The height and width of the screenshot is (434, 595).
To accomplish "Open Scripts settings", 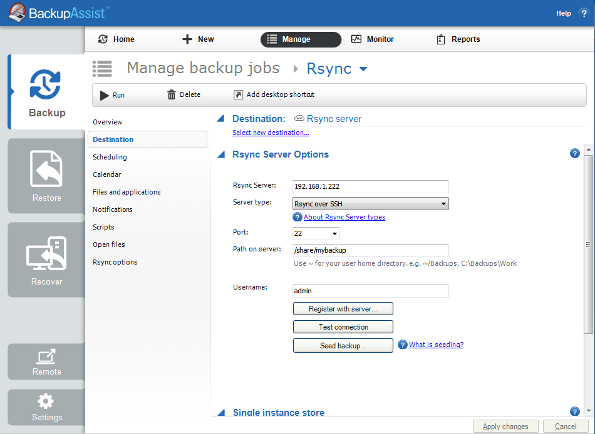I will click(x=103, y=226).
